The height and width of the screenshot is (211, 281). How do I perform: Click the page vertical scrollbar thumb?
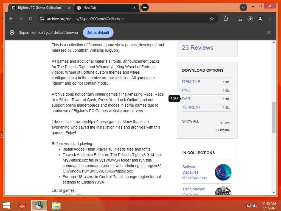coord(274,117)
